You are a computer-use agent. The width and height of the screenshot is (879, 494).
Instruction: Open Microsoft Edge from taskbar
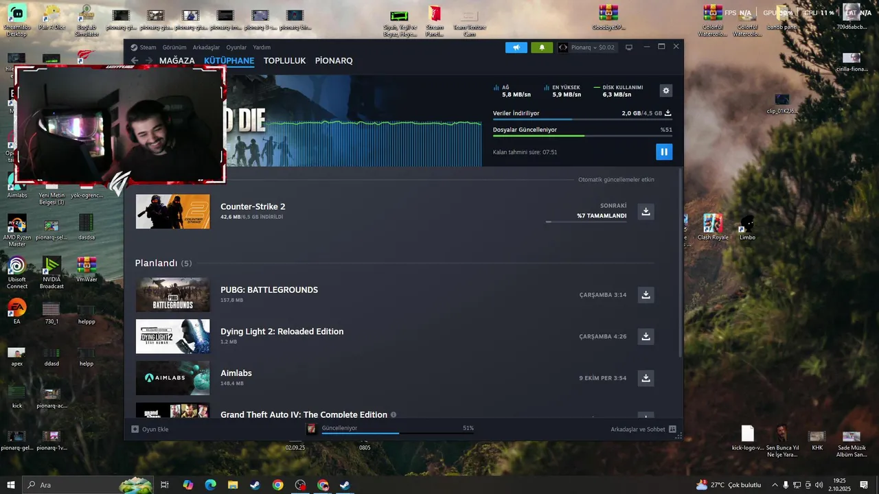(210, 485)
